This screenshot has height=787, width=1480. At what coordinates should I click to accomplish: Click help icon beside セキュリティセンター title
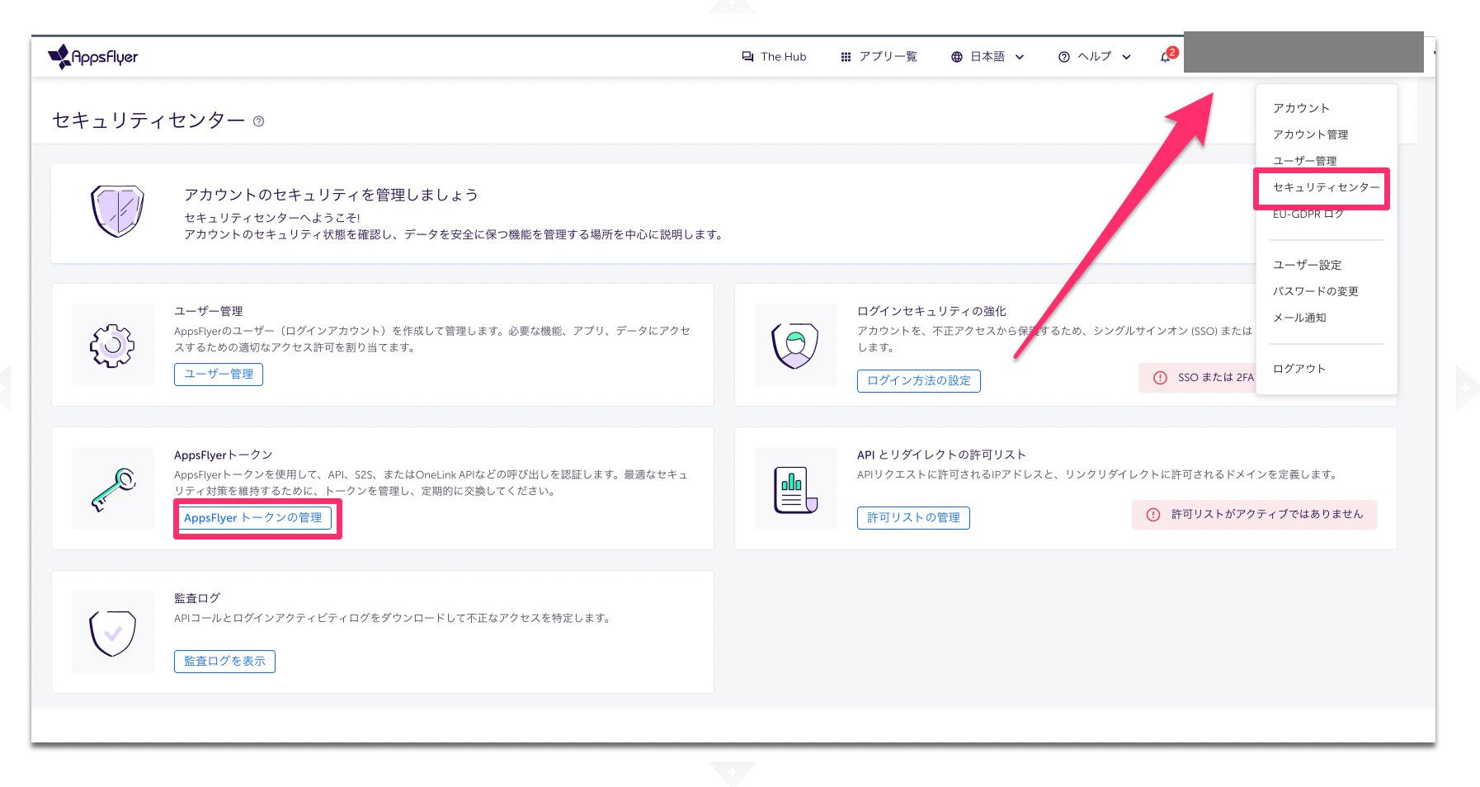pyautogui.click(x=259, y=121)
